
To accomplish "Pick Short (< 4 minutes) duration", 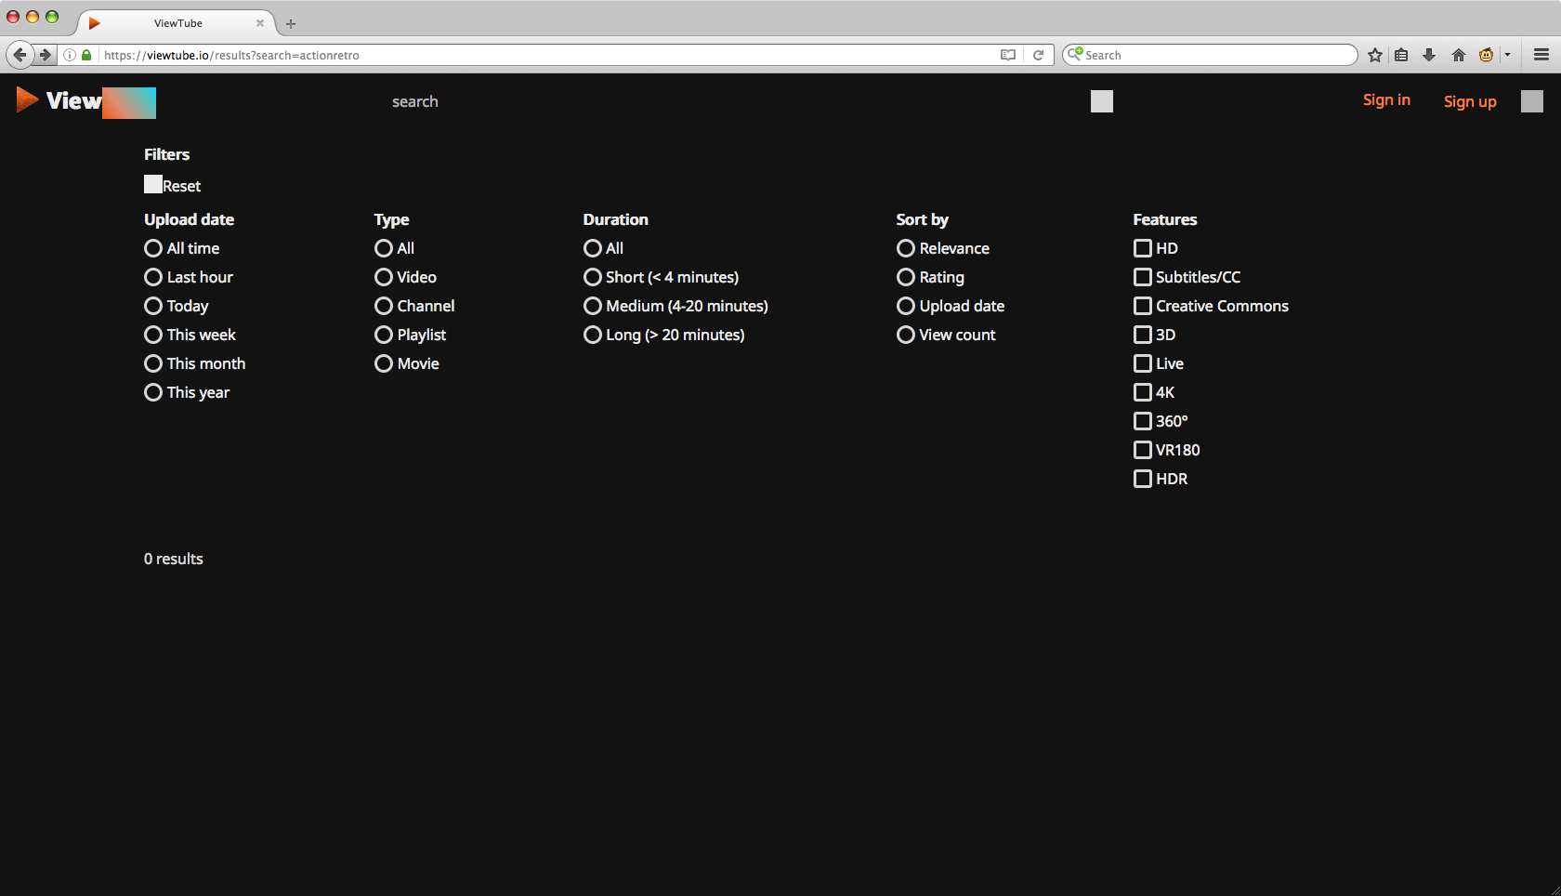I will click(x=662, y=277).
